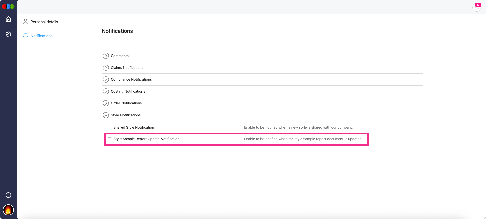Click the user avatar with flame
Screen dimensions: 486x219
[8, 210]
